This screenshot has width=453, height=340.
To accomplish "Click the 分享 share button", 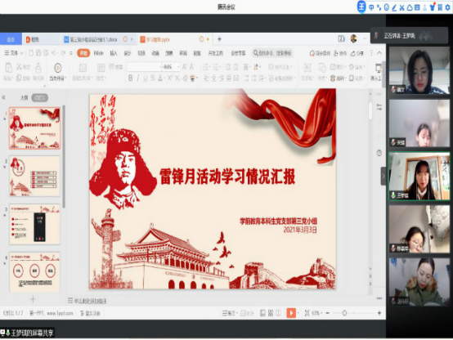I will click(357, 53).
